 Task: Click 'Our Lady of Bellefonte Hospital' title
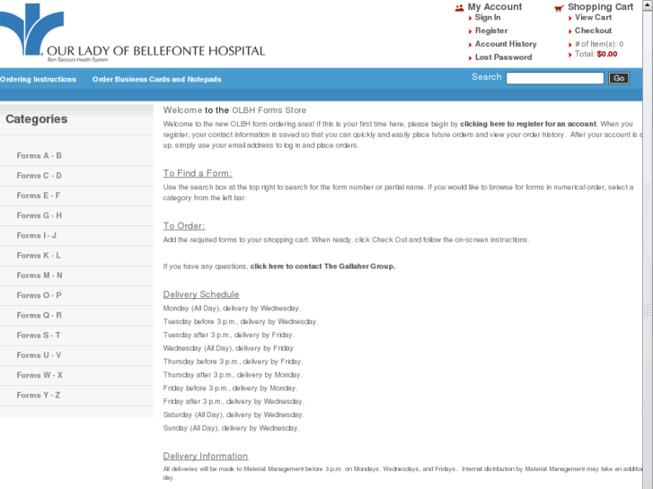click(x=155, y=51)
